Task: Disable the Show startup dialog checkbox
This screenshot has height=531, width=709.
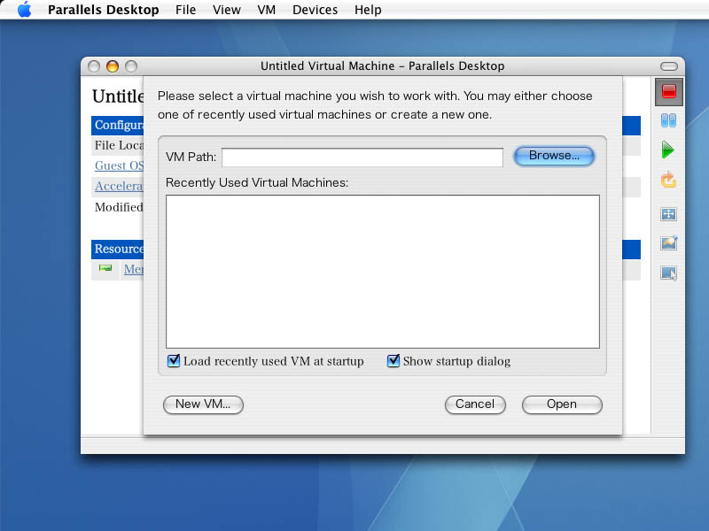Action: pos(393,361)
